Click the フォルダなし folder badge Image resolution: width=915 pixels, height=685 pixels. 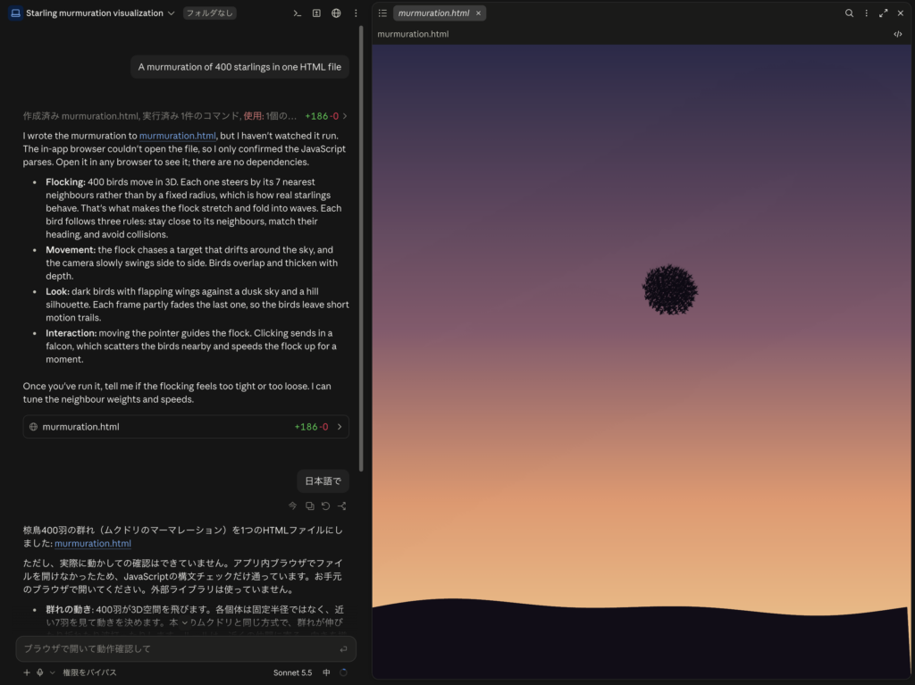coord(209,13)
